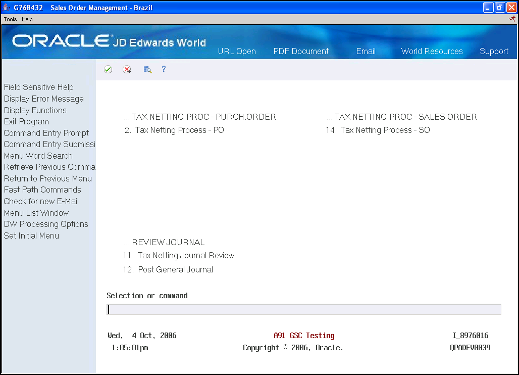Click the 1:05:01pm time text
This screenshot has height=375, width=519.
[130, 348]
